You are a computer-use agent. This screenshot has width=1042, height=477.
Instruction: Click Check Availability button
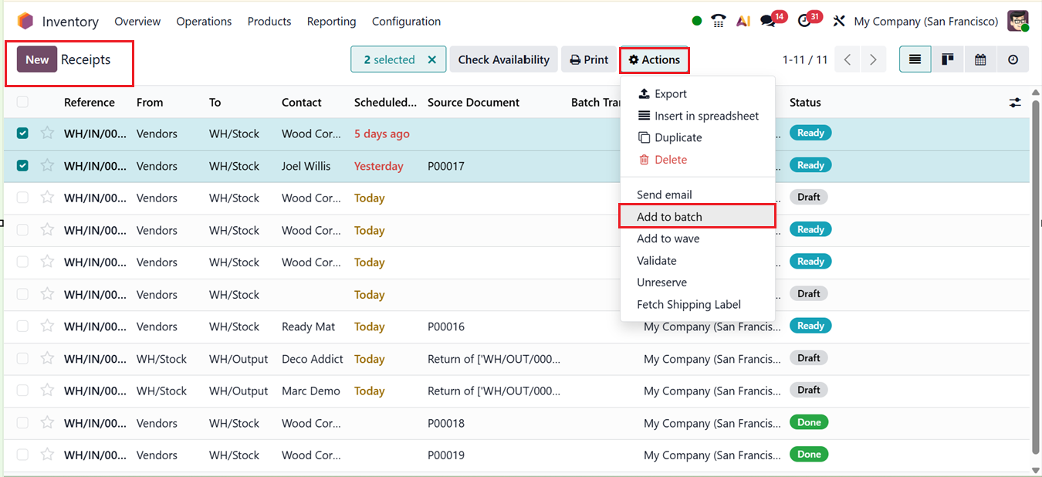click(504, 59)
